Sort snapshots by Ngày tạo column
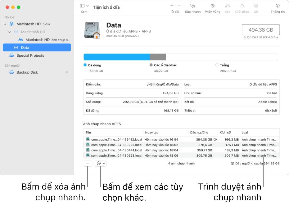289x205 pixels. (165, 133)
